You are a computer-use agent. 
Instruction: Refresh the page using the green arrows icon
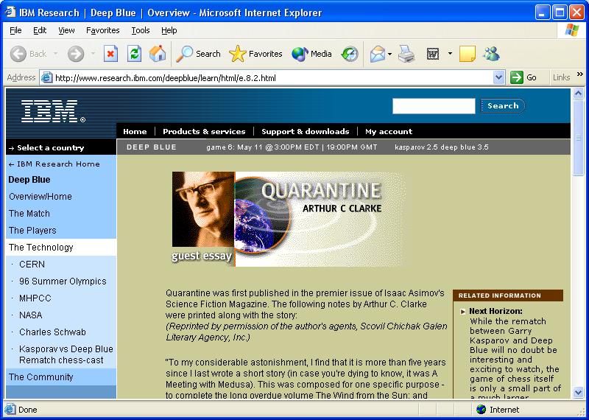[x=134, y=54]
